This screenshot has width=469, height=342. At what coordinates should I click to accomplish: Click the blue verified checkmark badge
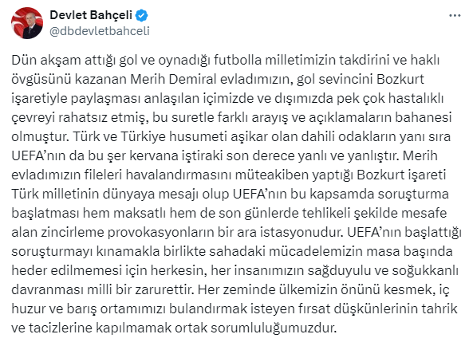(x=142, y=15)
